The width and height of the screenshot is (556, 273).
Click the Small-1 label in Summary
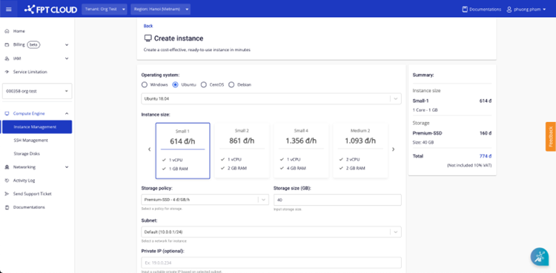click(420, 101)
